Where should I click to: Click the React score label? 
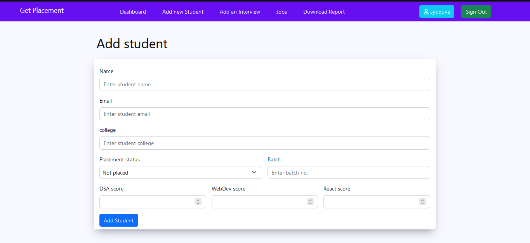(x=337, y=189)
